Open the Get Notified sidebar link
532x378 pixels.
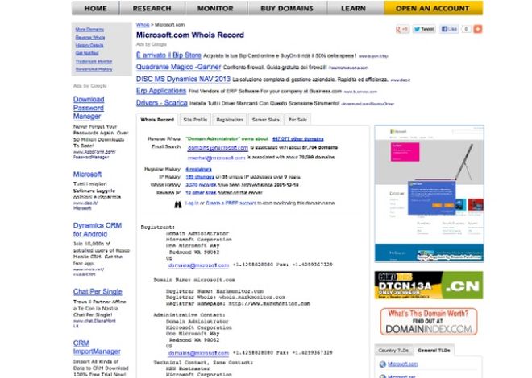87,53
